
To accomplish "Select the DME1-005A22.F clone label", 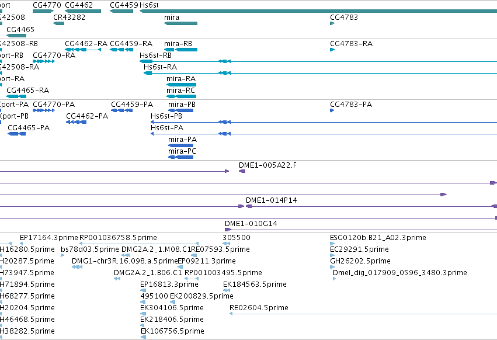I will pyautogui.click(x=268, y=165).
